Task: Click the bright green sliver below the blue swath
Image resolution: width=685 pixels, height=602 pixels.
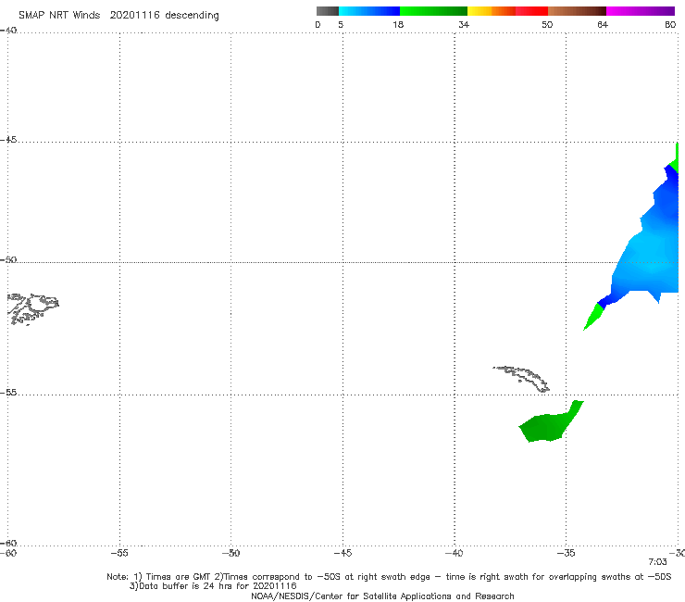Action: (x=593, y=318)
